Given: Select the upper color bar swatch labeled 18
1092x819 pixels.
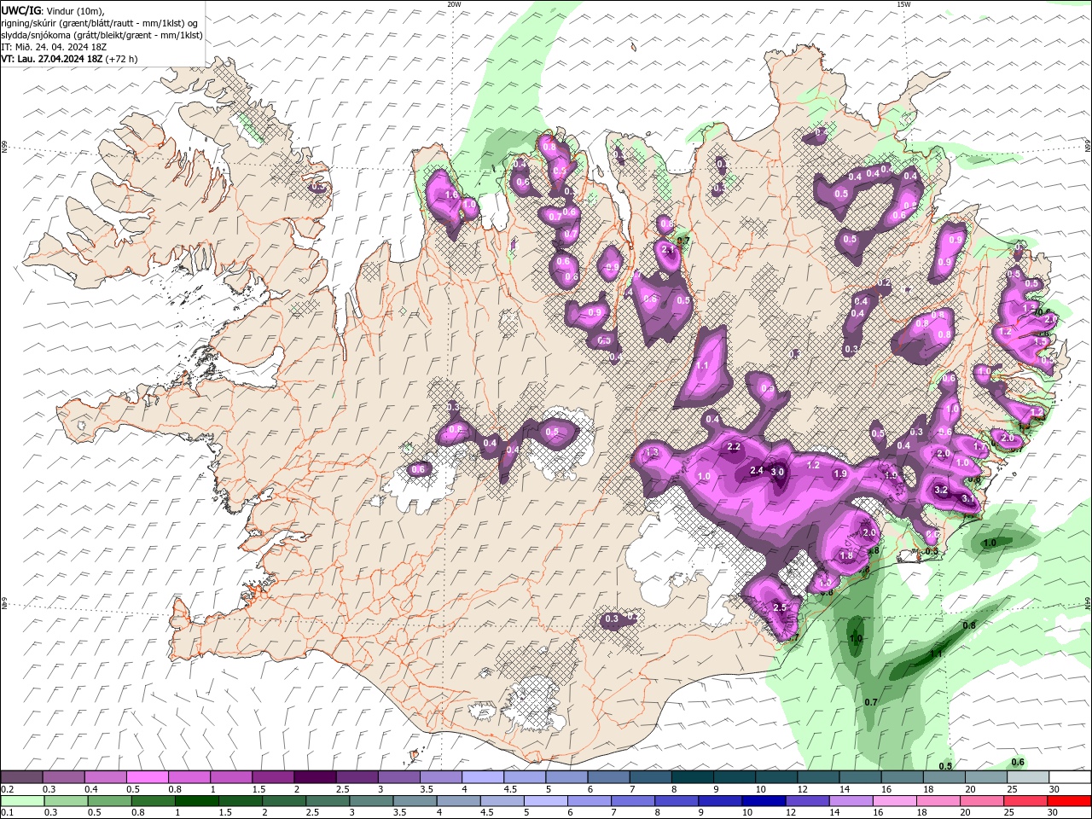Looking at the screenshot, I should pos(944,777).
